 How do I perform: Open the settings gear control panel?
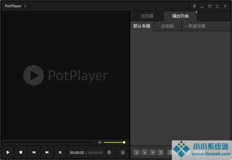click(x=109, y=152)
